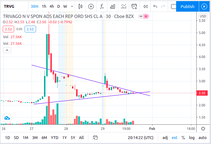Select the 30m timeframe

click(35, 6)
